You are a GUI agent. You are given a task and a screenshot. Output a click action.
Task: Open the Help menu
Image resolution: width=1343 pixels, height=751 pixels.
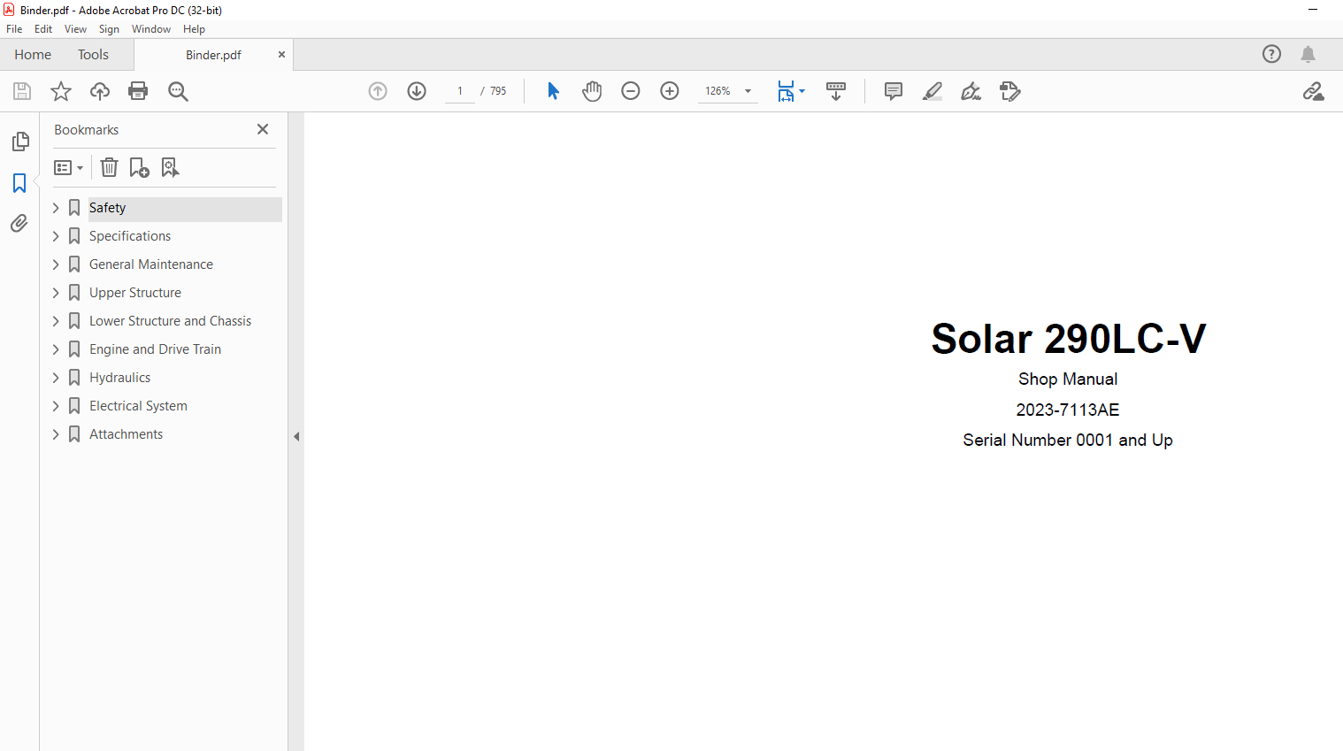click(195, 29)
